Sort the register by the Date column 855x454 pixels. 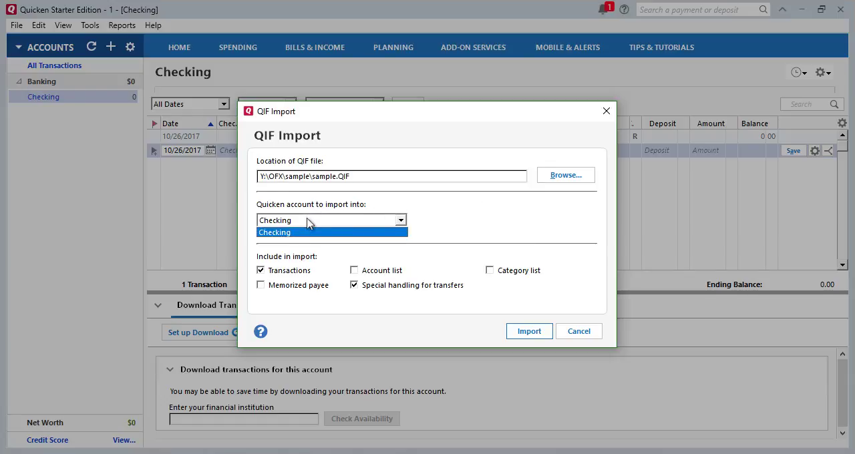(188, 124)
